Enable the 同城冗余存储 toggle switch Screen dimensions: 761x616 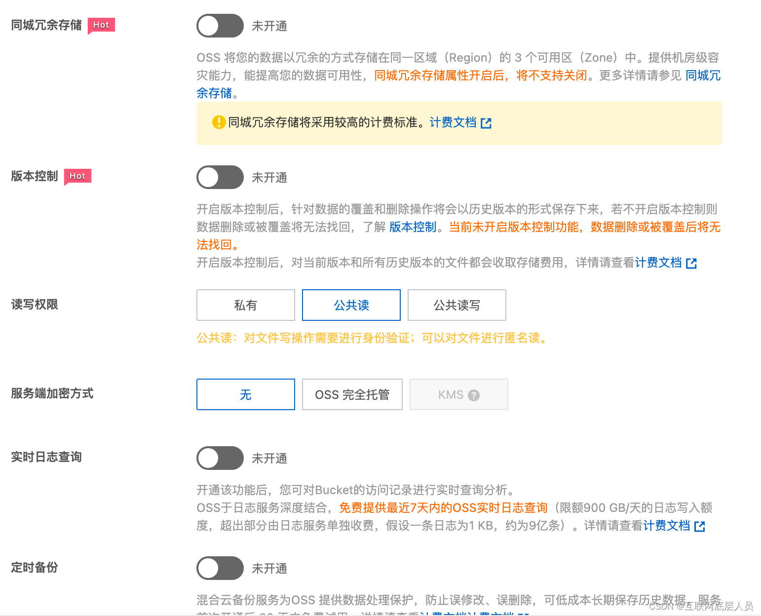(220, 26)
